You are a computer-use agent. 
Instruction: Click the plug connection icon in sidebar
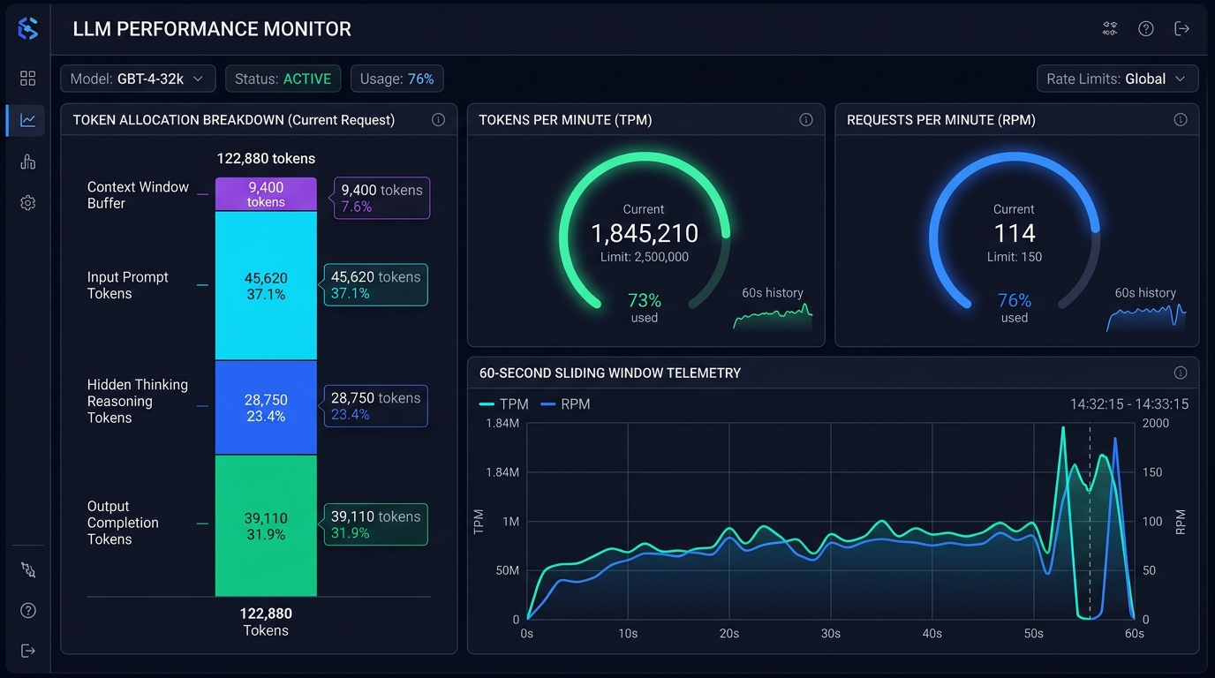27,570
